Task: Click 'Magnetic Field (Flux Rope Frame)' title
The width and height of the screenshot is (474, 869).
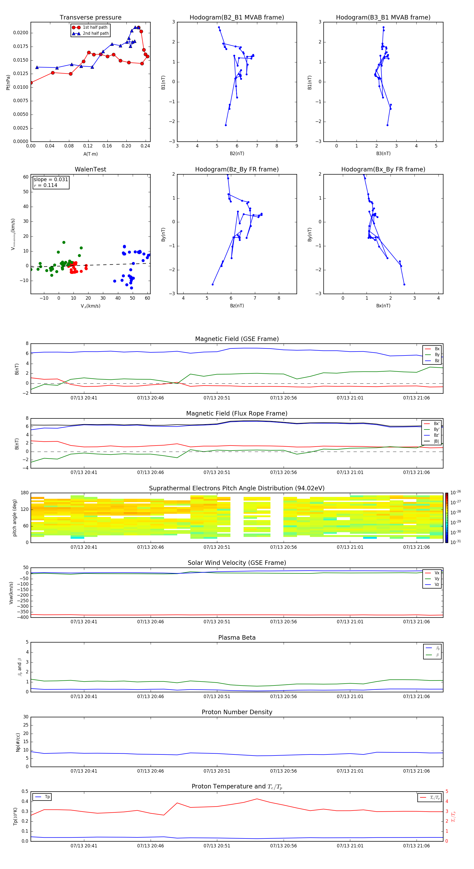Action: click(237, 414)
